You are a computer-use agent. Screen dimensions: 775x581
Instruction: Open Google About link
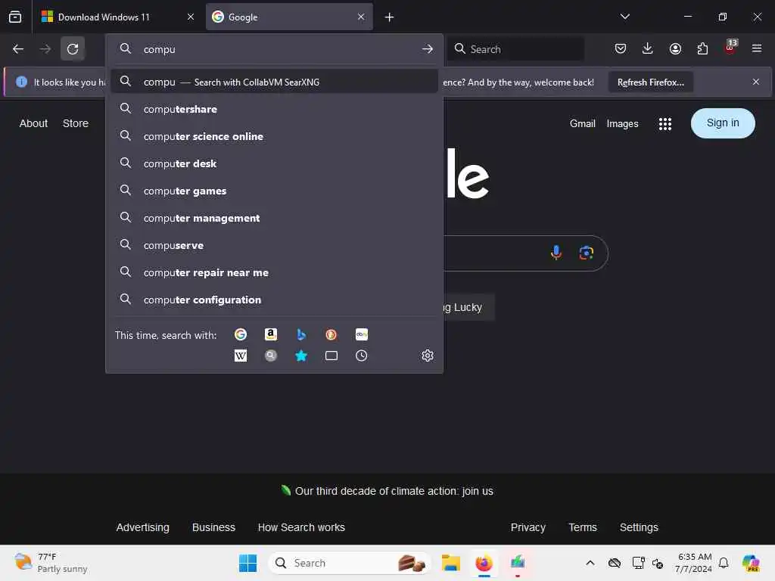(x=33, y=123)
